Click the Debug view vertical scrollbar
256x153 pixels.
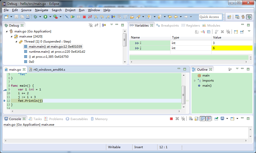125,46
